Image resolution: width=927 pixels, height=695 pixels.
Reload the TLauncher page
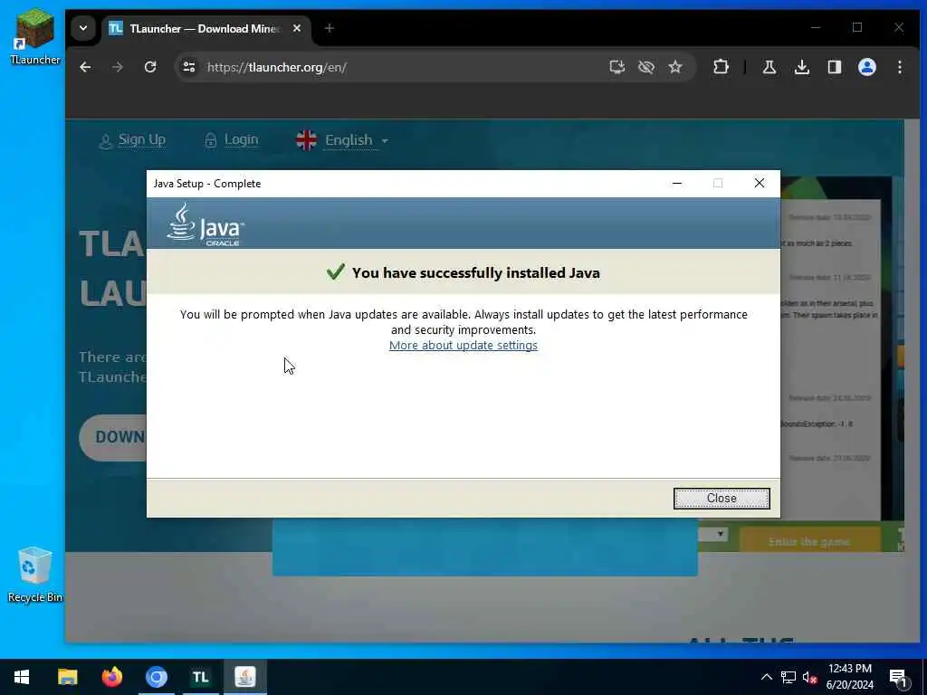pos(150,67)
